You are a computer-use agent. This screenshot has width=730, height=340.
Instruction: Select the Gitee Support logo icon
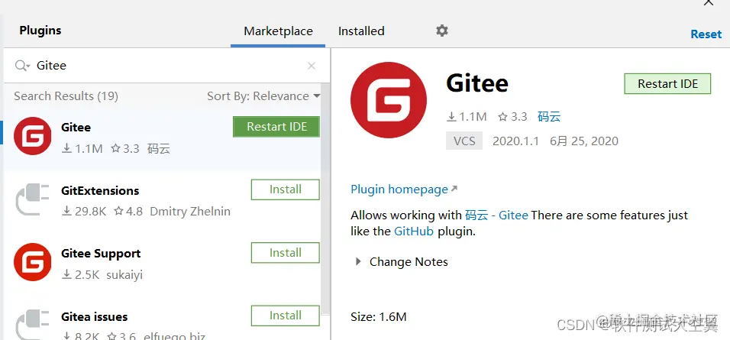pyautogui.click(x=32, y=262)
